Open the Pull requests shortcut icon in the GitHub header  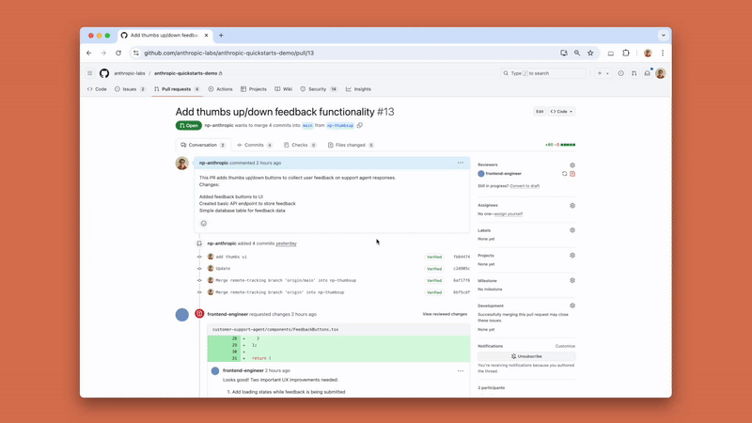click(634, 73)
